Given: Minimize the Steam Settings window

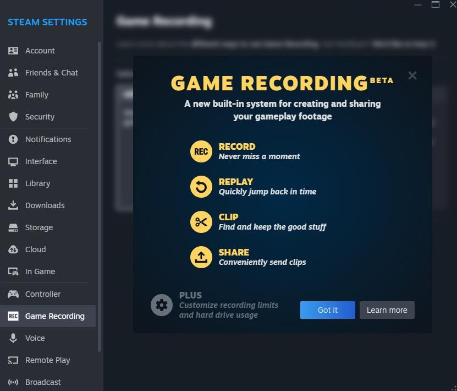Looking at the screenshot, I should coord(418,4).
